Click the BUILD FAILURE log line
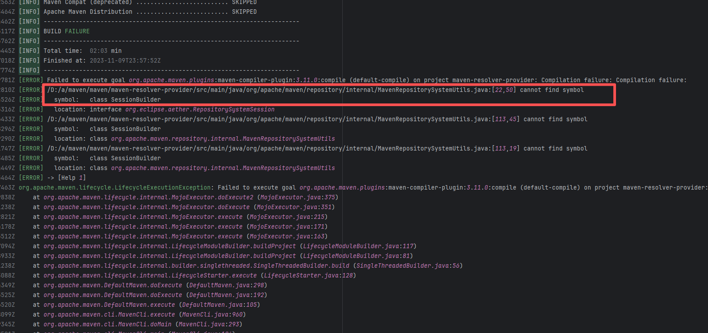Viewport: 708px width, 333px height. 67,32
